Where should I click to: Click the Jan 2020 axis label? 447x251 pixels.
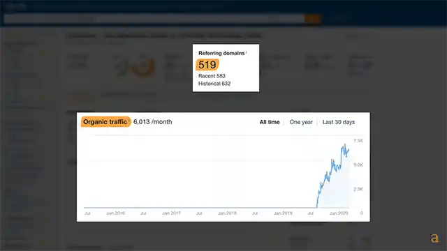tap(339, 213)
